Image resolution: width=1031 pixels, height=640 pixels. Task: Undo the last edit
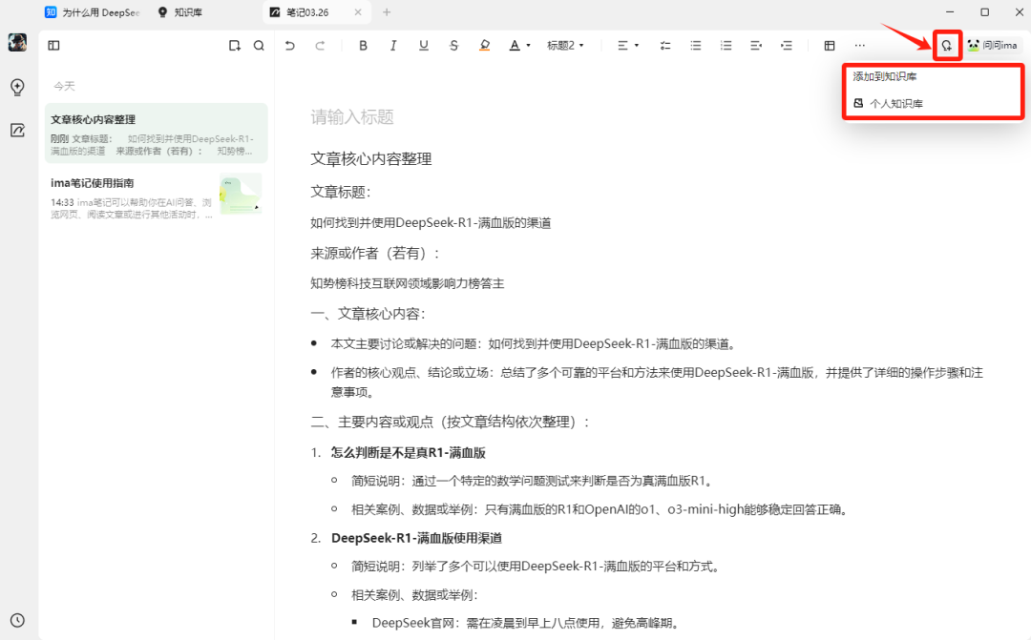point(290,46)
